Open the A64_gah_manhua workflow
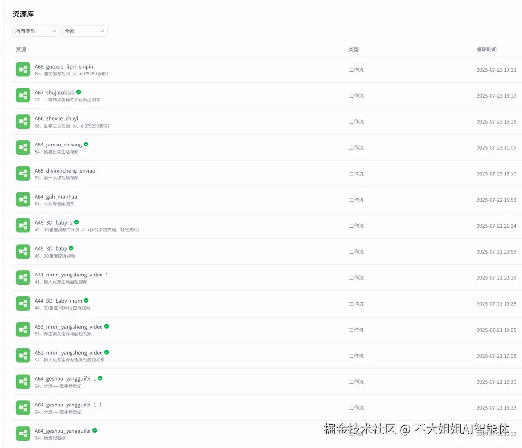The width and height of the screenshot is (522, 448). 56,197
